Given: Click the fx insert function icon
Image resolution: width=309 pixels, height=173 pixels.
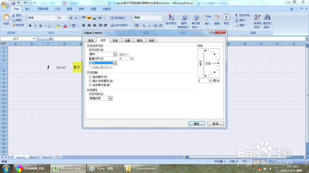Looking at the screenshot, I should [51, 39].
